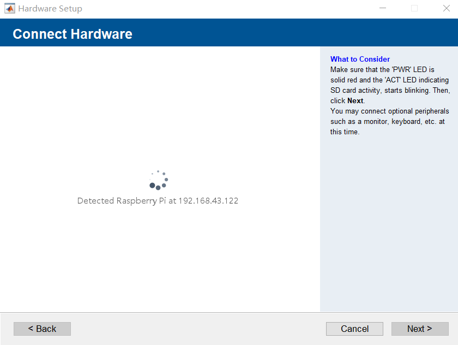
Task: Maximize the Hardware Setup window
Action: click(x=414, y=8)
